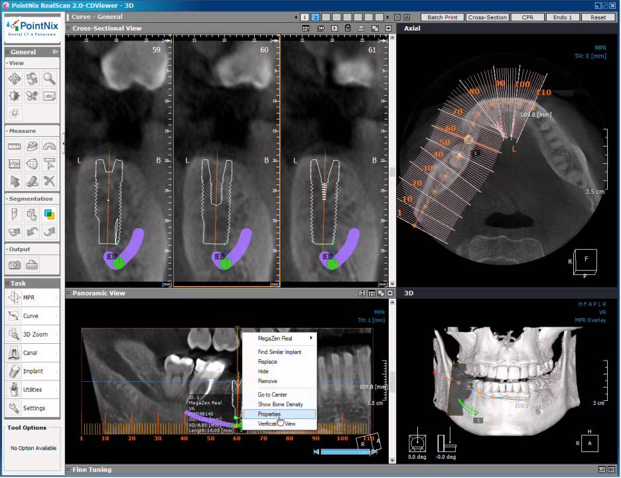This screenshot has width=621, height=478.
Task: Click the segmentation redo arrow
Action: pyautogui.click(x=50, y=232)
